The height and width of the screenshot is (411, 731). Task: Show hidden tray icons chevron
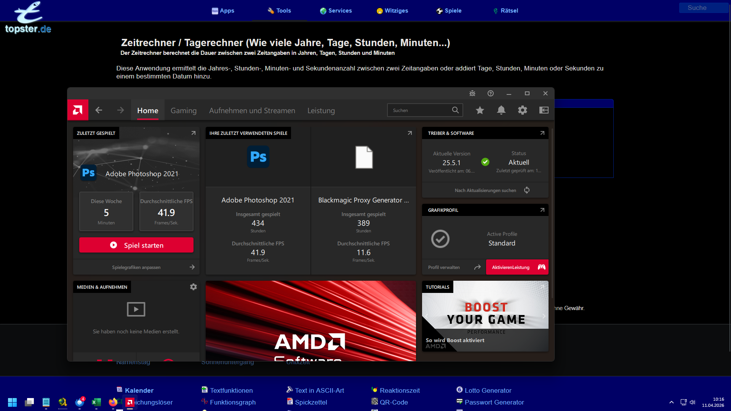pyautogui.click(x=672, y=402)
